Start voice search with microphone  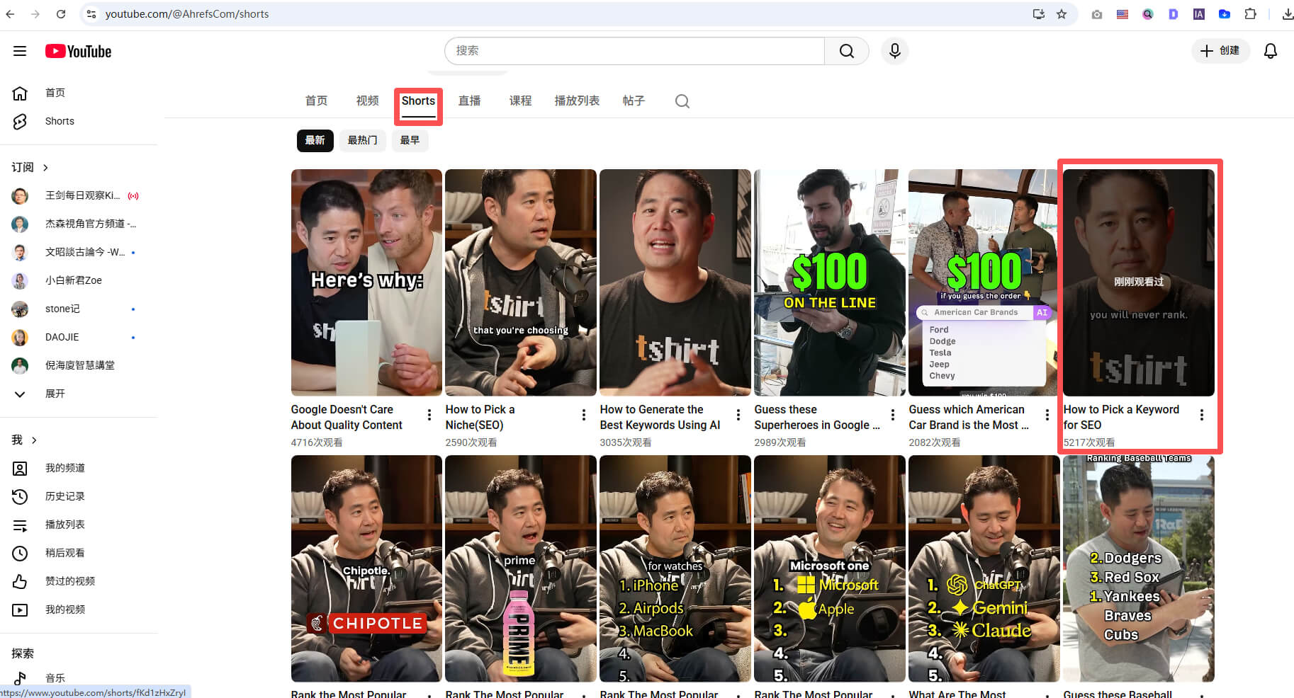(x=894, y=51)
